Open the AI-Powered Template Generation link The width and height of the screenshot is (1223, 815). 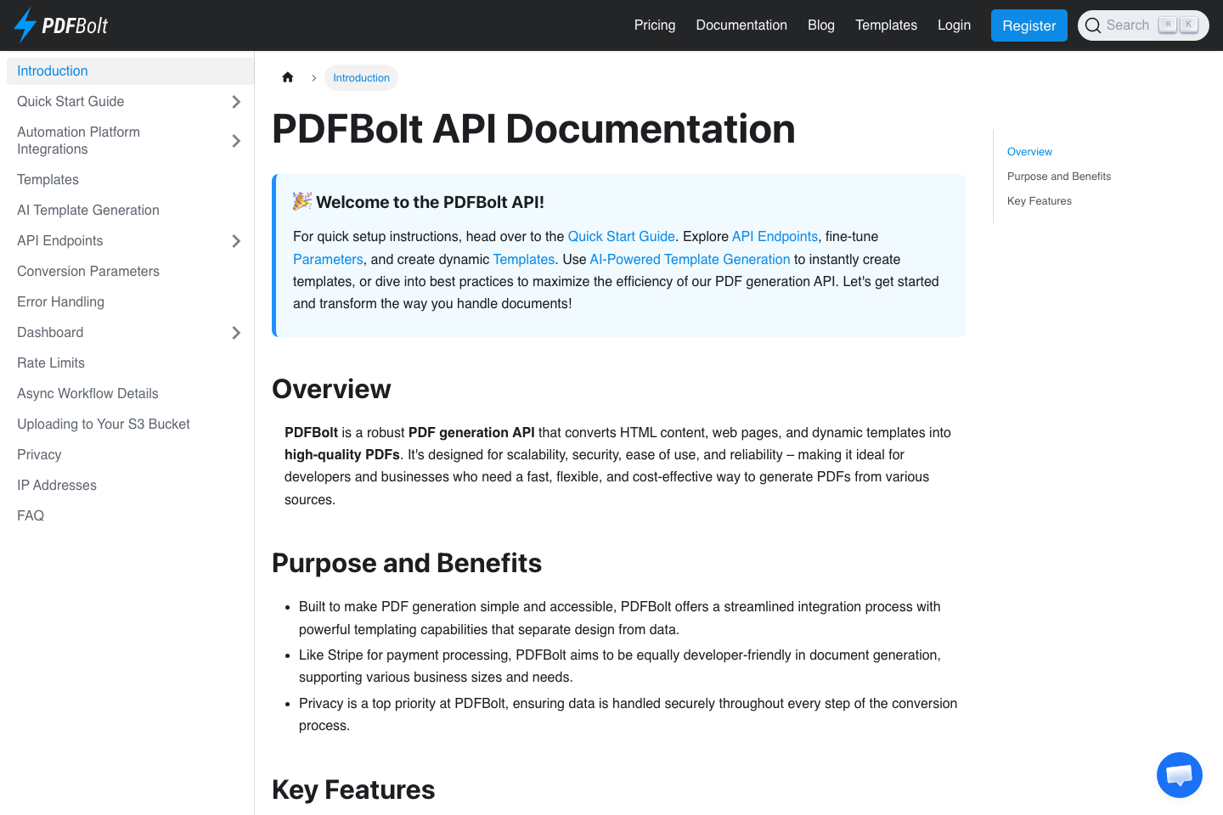(x=690, y=259)
